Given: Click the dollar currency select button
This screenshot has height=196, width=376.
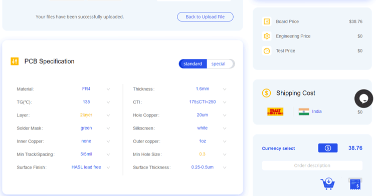Looking at the screenshot, I should 328,148.
